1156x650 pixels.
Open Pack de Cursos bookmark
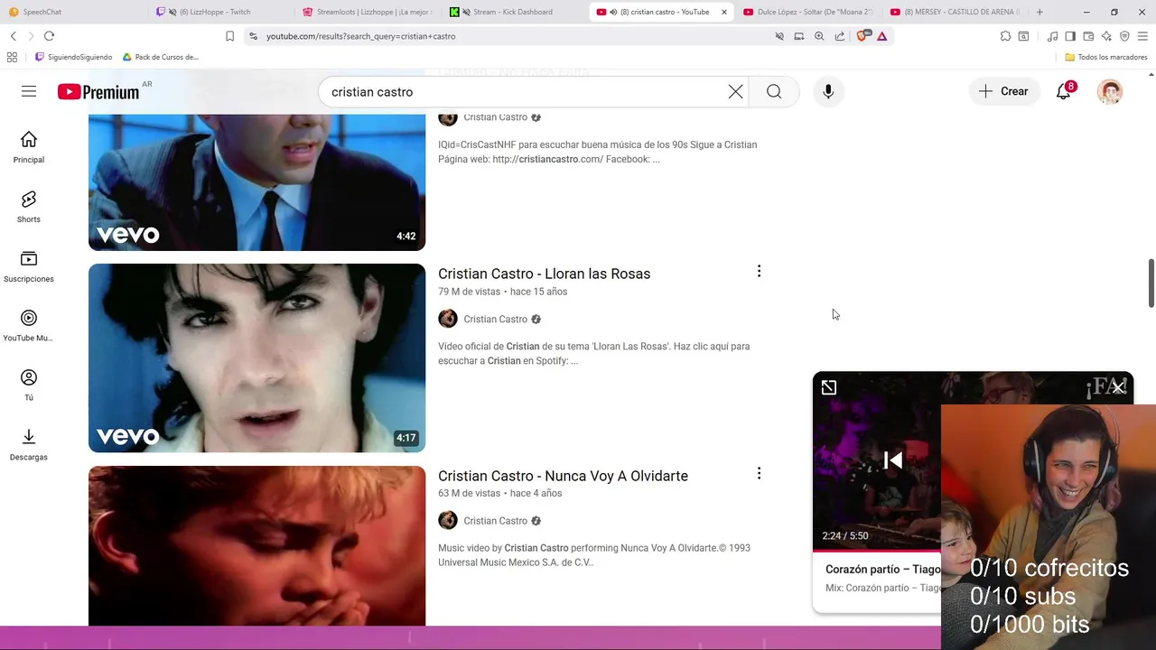coord(160,57)
